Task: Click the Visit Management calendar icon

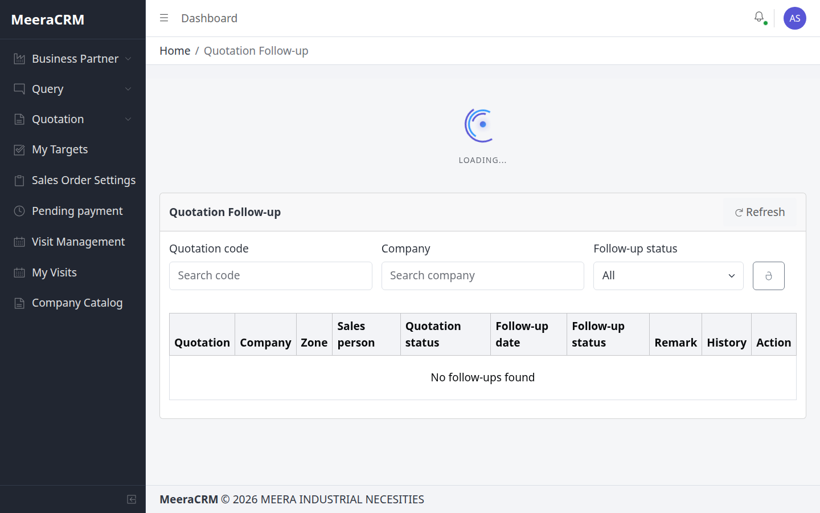Action: pyautogui.click(x=19, y=242)
